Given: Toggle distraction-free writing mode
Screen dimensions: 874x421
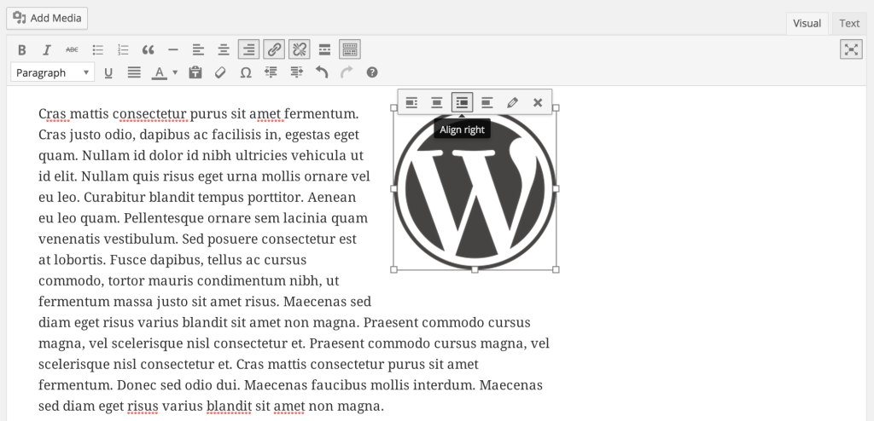Looking at the screenshot, I should (x=851, y=49).
